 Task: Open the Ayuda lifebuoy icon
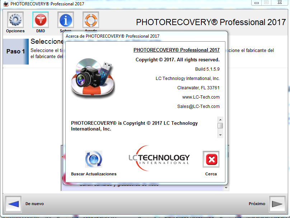[91, 20]
